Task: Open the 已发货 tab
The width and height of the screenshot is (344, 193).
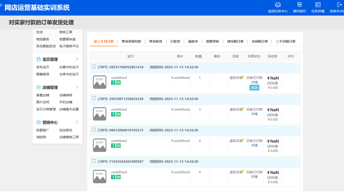Action: (x=175, y=41)
